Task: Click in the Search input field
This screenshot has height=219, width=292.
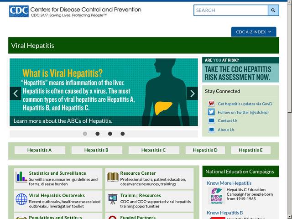Action: click(231, 10)
